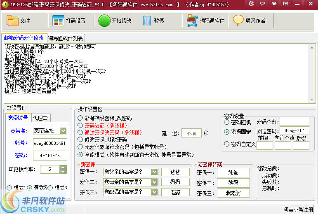Click 淘宝小号注册 link in status bar
The image size is (318, 214).
coord(298,209)
